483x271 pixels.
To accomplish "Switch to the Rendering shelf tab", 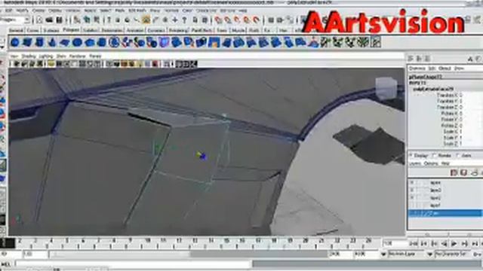I will pos(178,30).
